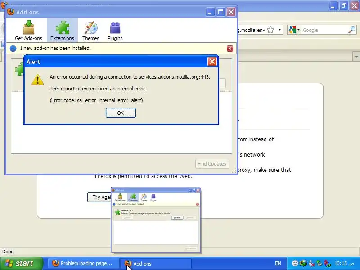Open the list-all-tabs dropdown in Firefox

[356, 57]
